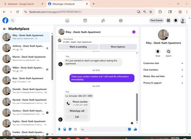Go to the Home feed icon
The width and height of the screenshot is (191, 139).
click(67, 20)
